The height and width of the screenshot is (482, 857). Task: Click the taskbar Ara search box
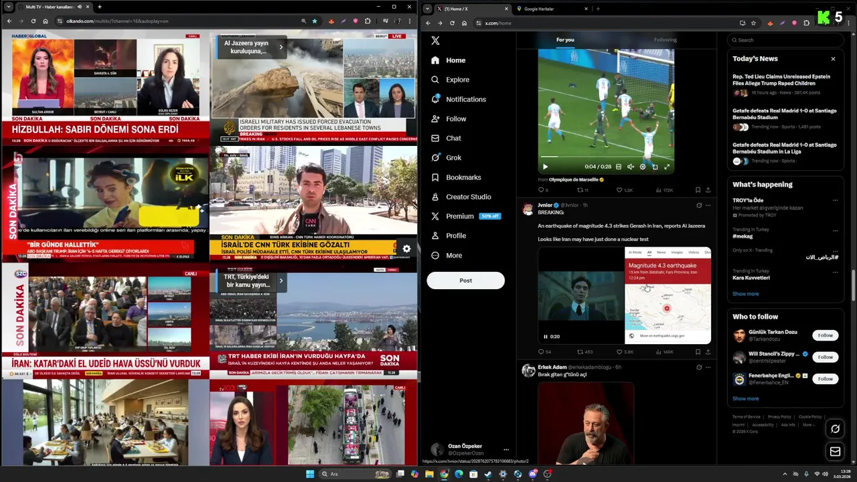point(354,474)
